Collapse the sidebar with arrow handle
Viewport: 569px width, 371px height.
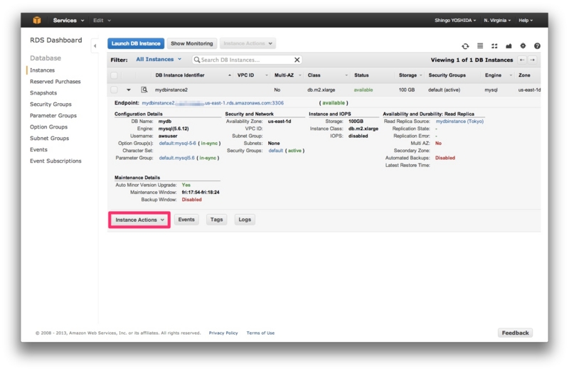pyautogui.click(x=95, y=46)
